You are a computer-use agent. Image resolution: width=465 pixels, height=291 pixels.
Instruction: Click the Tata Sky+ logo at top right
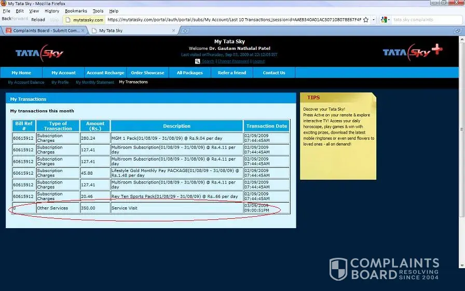click(x=412, y=52)
